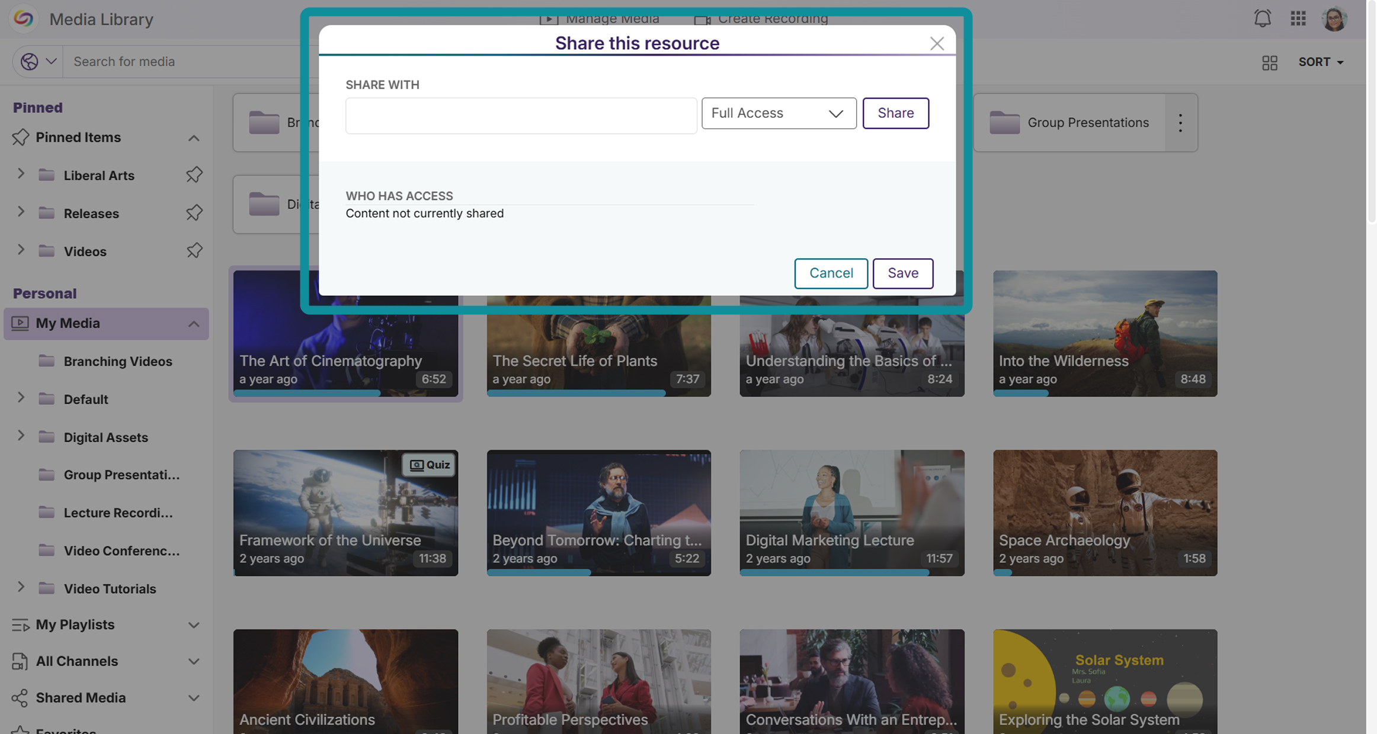Expand the Videos pinned folder
This screenshot has width=1377, height=734.
pos(21,250)
